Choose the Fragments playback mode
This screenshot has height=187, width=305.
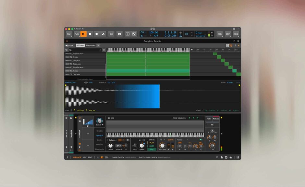coord(99,149)
